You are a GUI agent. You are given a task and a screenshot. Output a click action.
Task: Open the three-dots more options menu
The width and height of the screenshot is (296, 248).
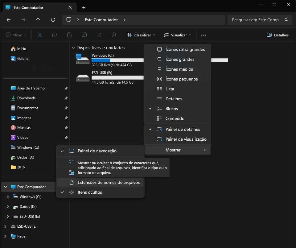203,35
